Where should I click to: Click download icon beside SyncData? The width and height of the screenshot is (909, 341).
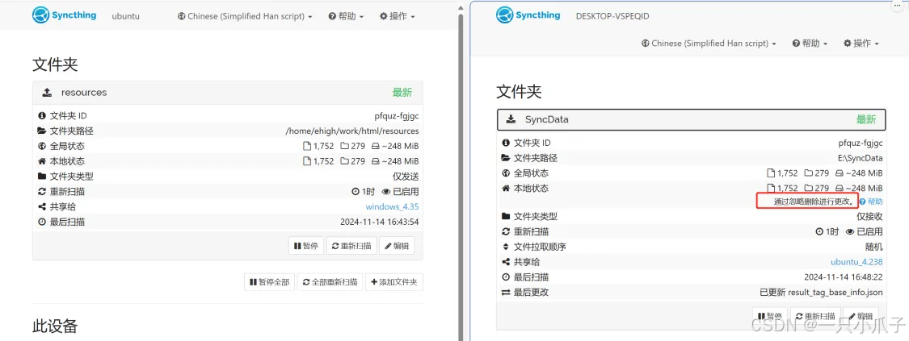(x=511, y=119)
